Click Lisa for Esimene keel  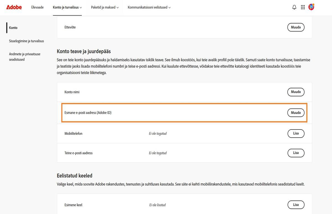click(296, 205)
